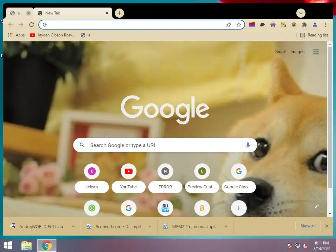Reload the current page
336x252 pixels.
coord(31,25)
